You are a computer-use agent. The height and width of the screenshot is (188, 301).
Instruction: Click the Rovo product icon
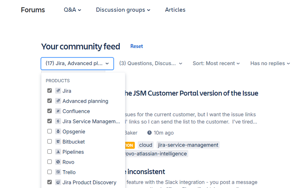click(58, 162)
